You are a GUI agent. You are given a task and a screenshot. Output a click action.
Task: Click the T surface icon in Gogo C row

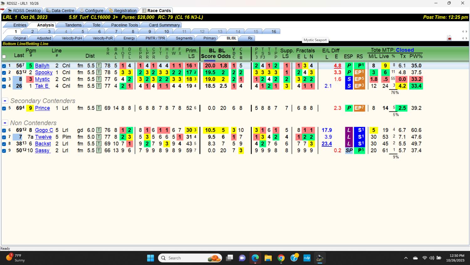pyautogui.click(x=99, y=130)
